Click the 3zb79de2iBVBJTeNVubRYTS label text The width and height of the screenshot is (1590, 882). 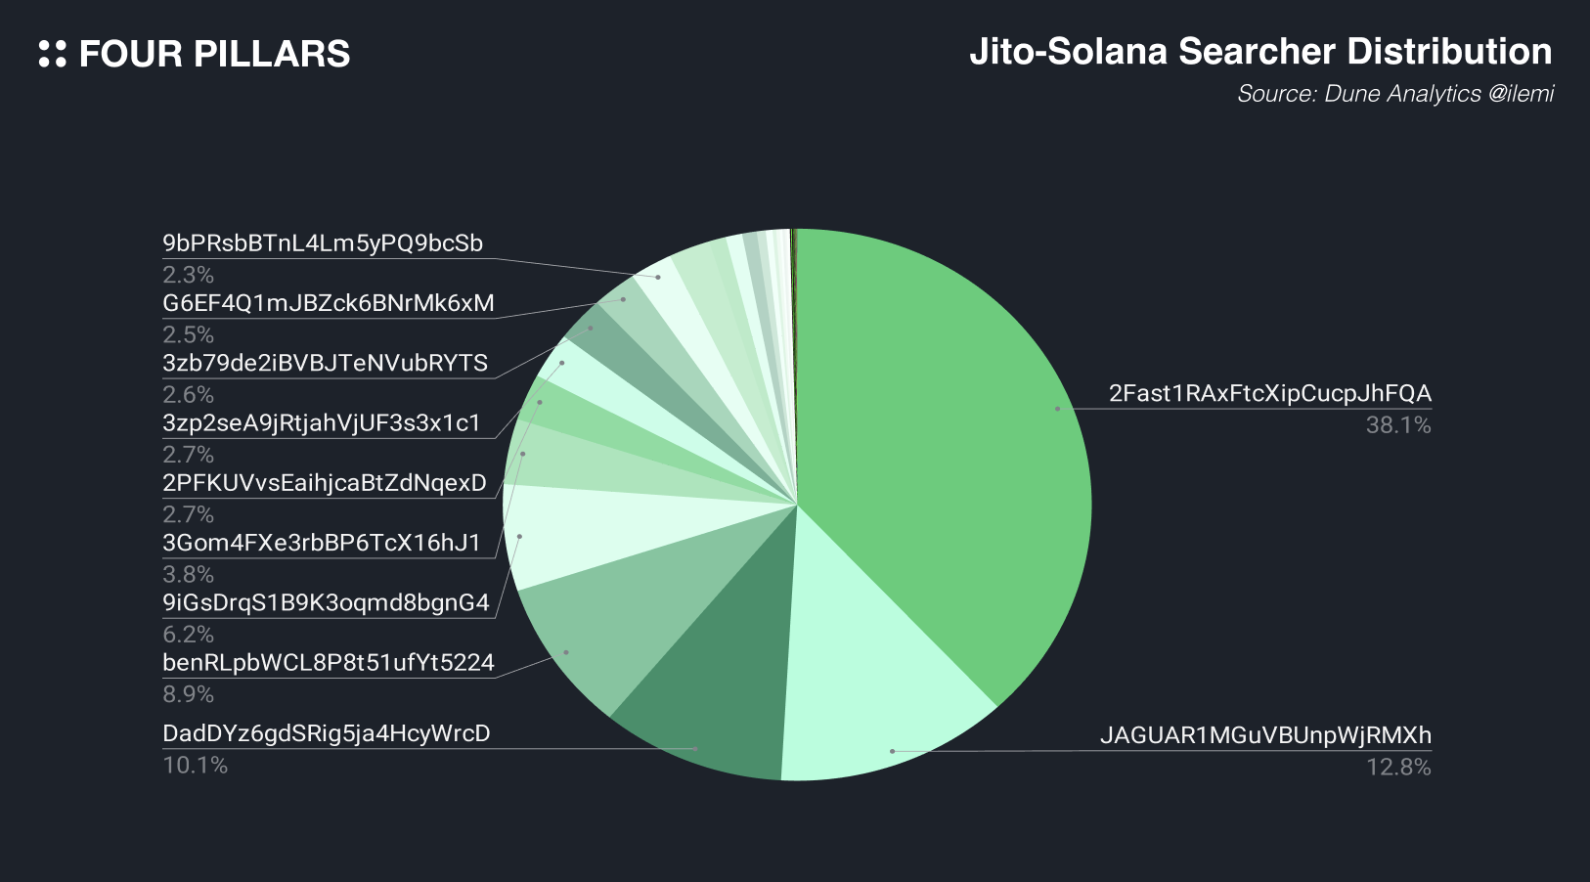coord(325,363)
